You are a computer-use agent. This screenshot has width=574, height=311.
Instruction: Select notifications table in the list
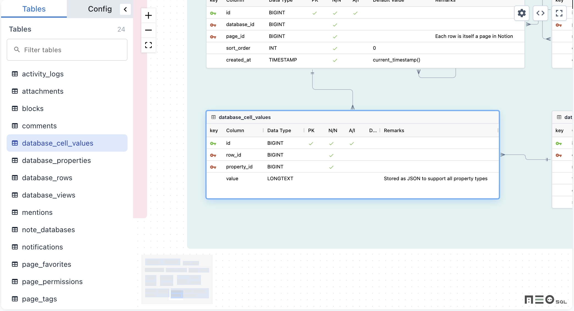coord(67,247)
